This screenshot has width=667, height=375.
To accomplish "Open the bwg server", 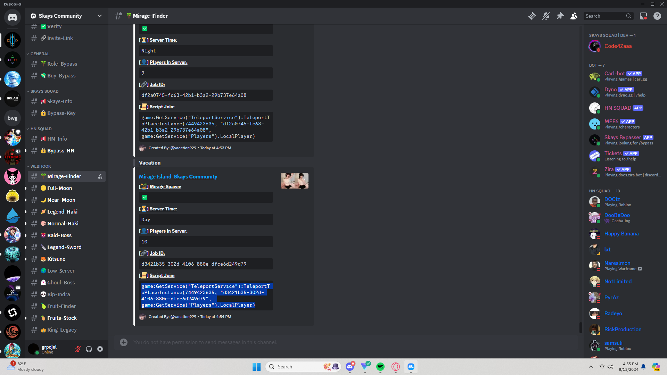I will click(x=13, y=118).
